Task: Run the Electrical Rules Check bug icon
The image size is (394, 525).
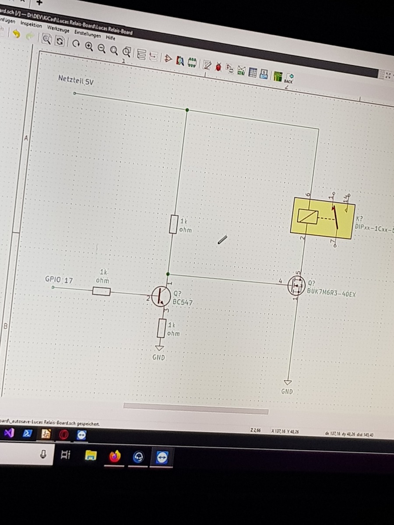Action: 218,66
